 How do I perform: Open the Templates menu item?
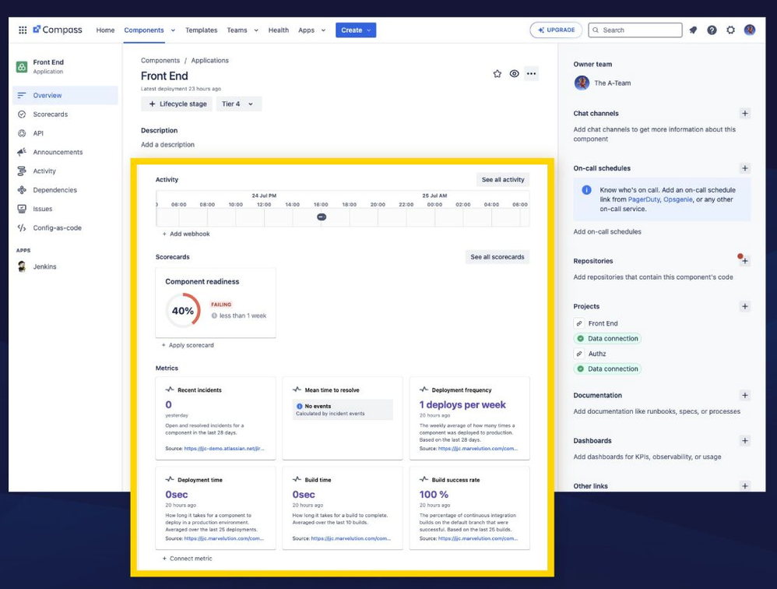point(201,30)
